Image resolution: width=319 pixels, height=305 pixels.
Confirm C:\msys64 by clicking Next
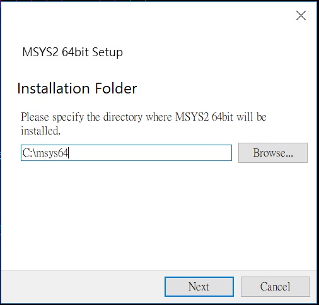(x=199, y=287)
